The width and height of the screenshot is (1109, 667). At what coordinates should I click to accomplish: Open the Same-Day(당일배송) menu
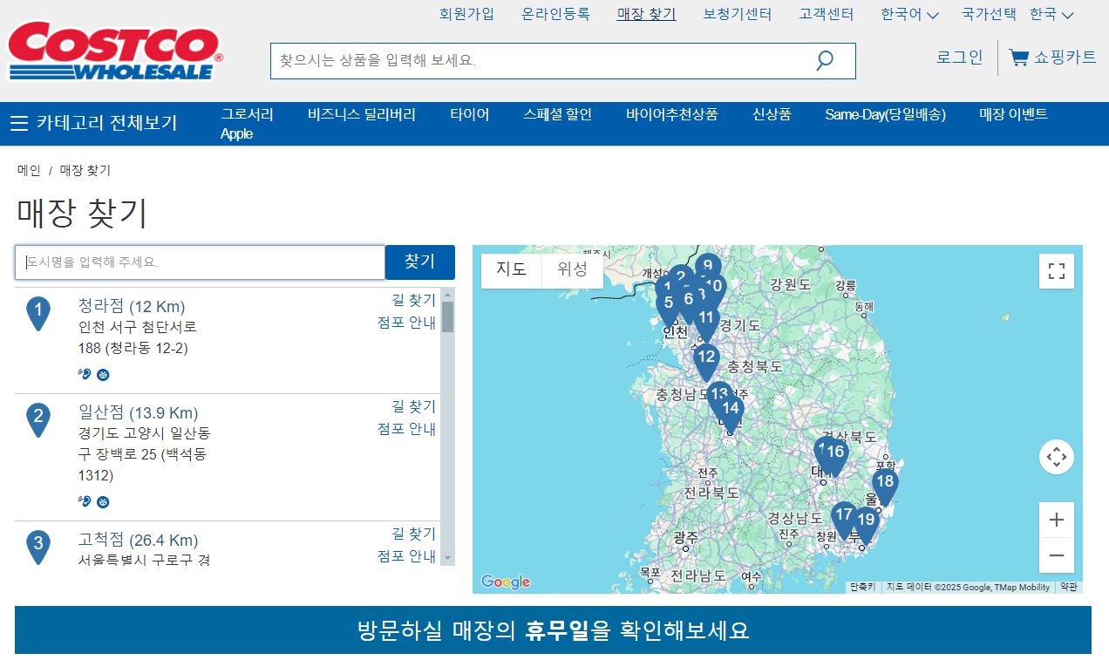[x=885, y=114]
